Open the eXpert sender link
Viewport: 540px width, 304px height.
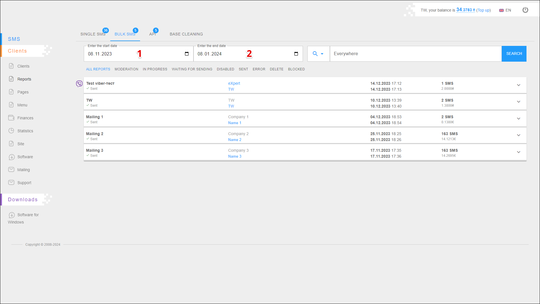234,83
